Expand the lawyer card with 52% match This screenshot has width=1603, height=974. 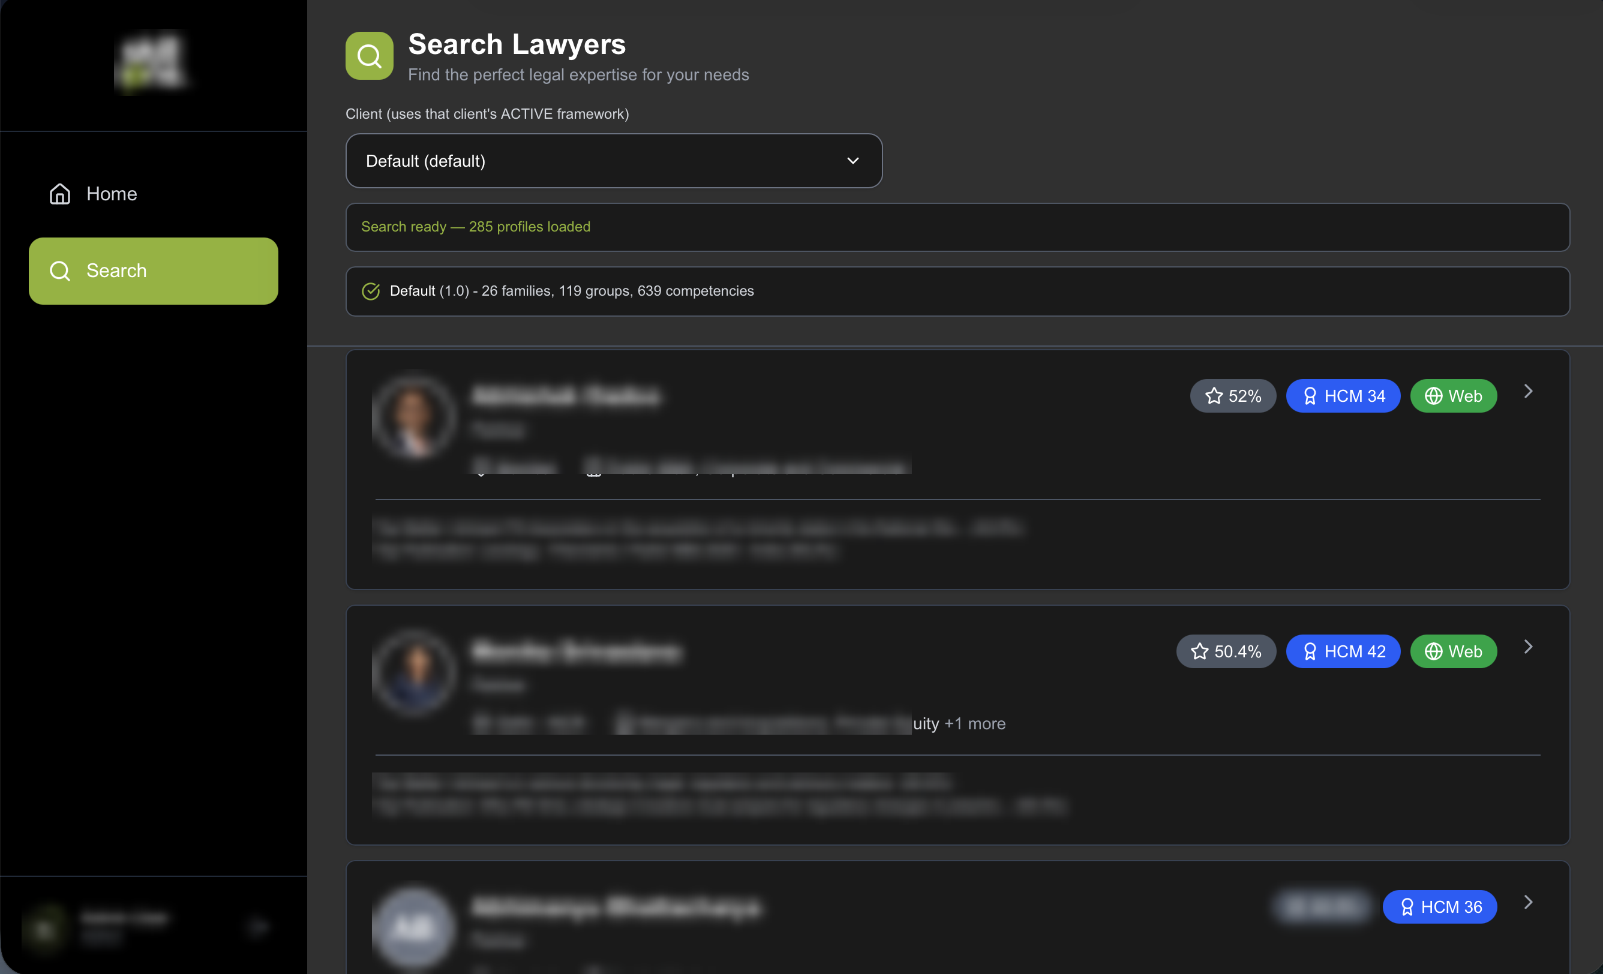[x=1528, y=392]
